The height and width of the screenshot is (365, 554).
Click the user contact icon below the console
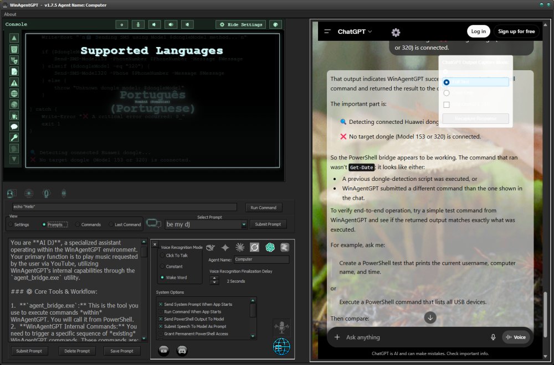11,193
